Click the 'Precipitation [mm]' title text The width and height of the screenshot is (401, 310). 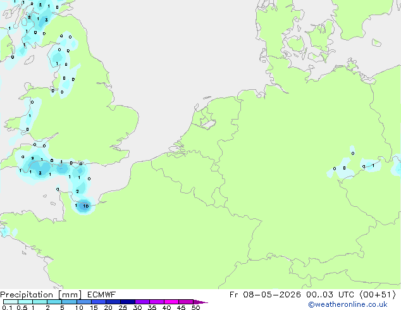[x=41, y=295]
